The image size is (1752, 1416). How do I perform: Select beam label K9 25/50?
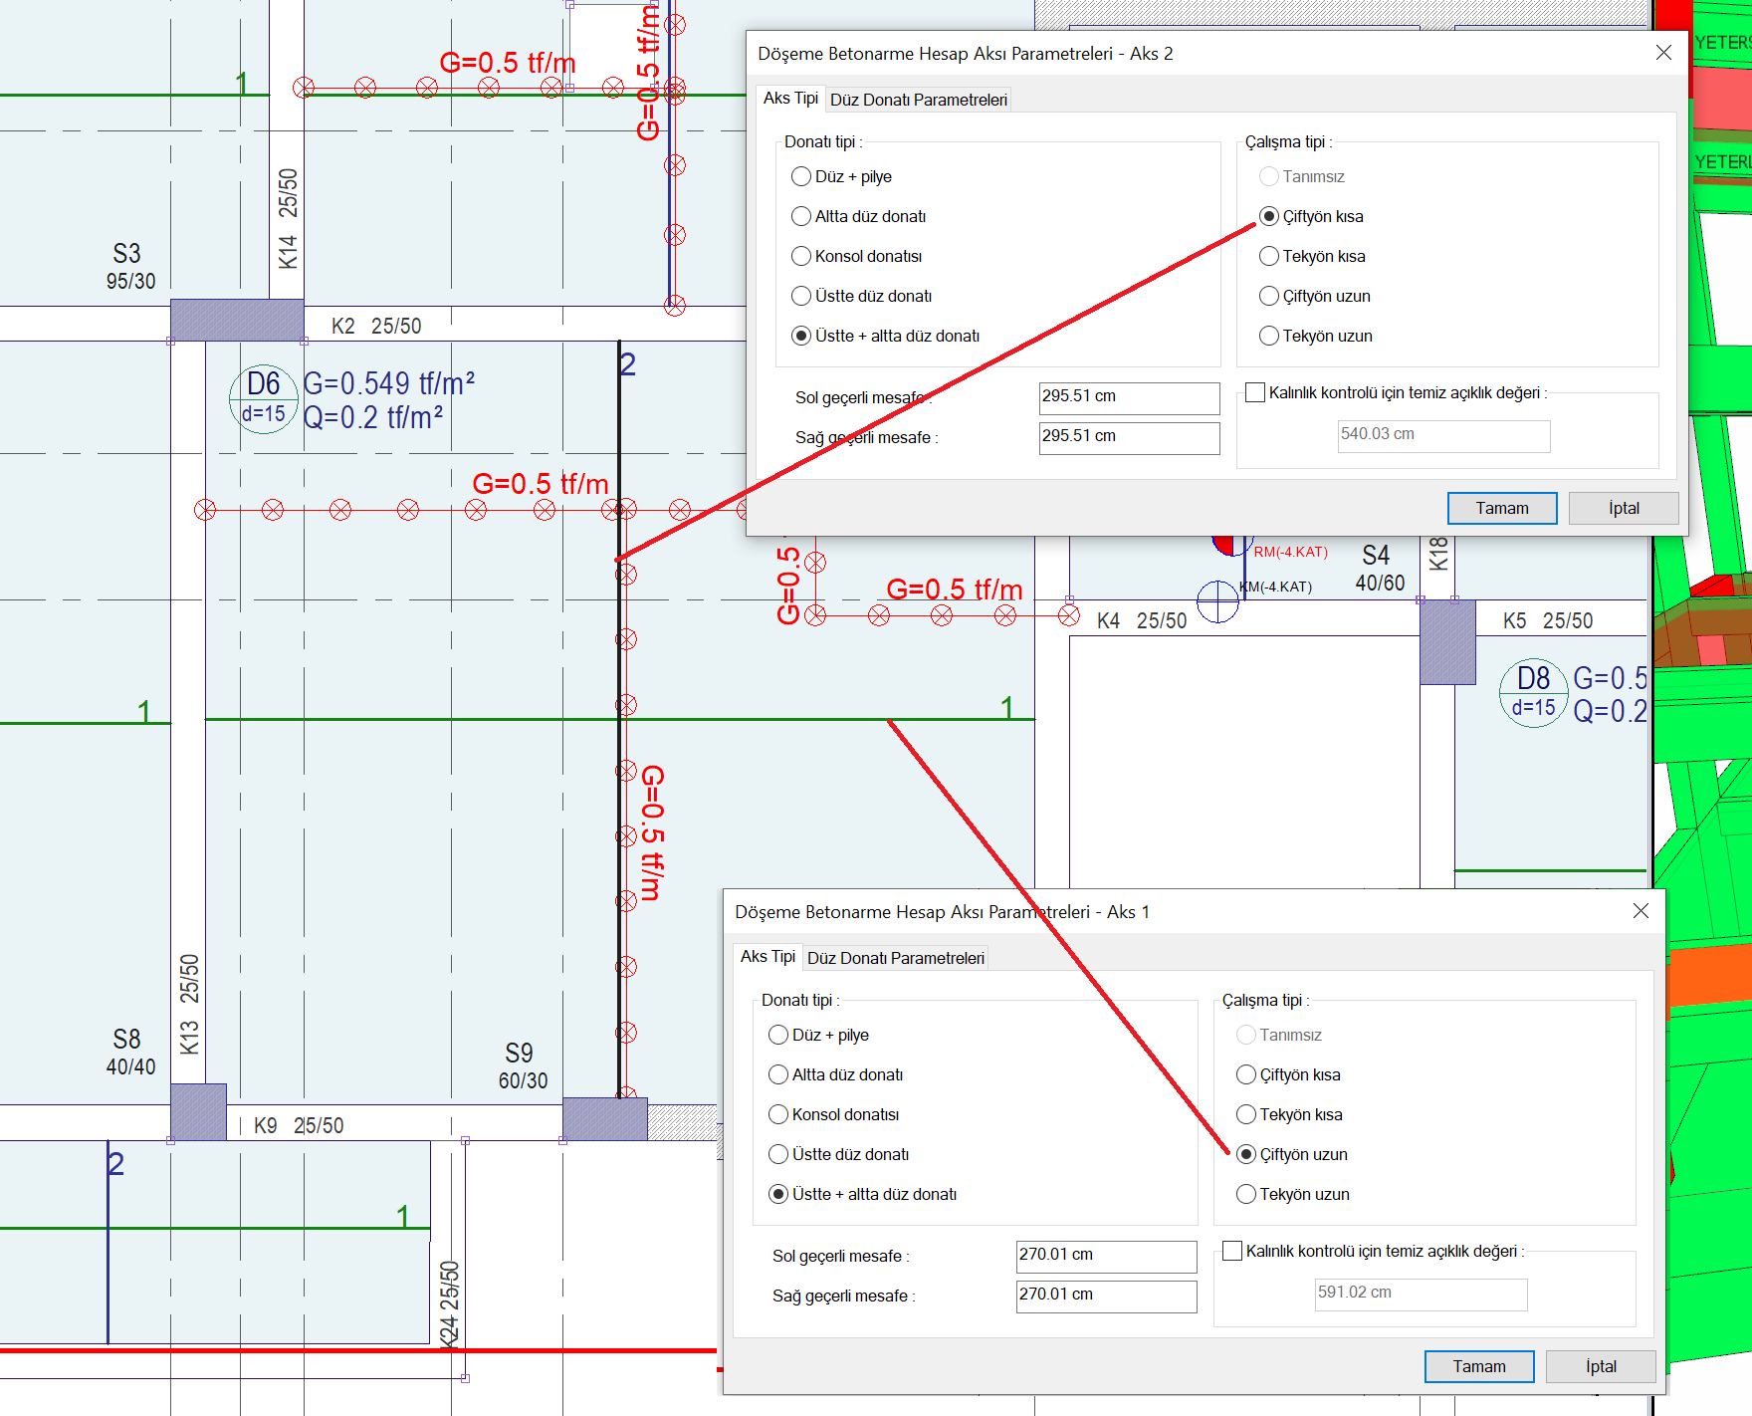[x=299, y=1125]
